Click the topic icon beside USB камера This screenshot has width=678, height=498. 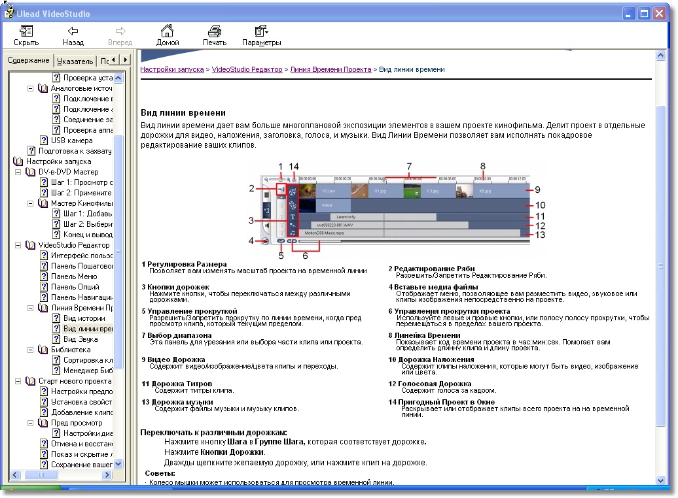pyautogui.click(x=44, y=141)
